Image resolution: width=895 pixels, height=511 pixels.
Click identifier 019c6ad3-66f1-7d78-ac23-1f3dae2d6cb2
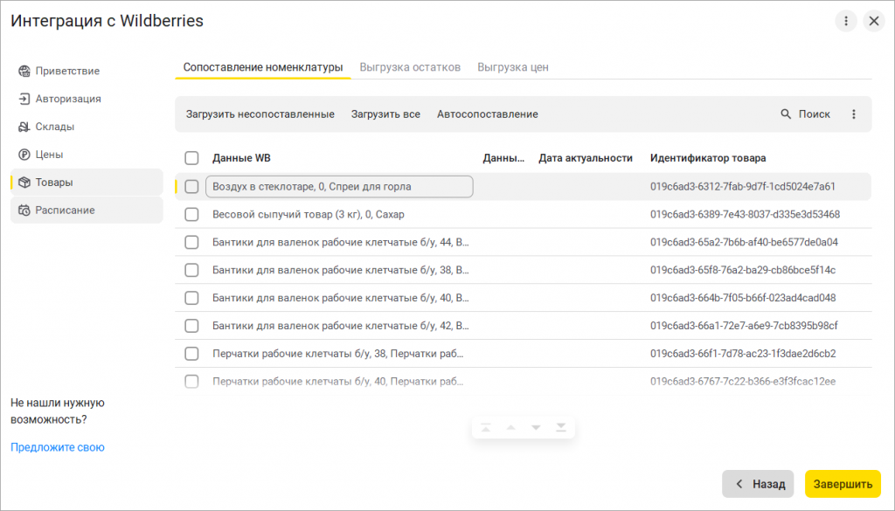[x=743, y=354]
